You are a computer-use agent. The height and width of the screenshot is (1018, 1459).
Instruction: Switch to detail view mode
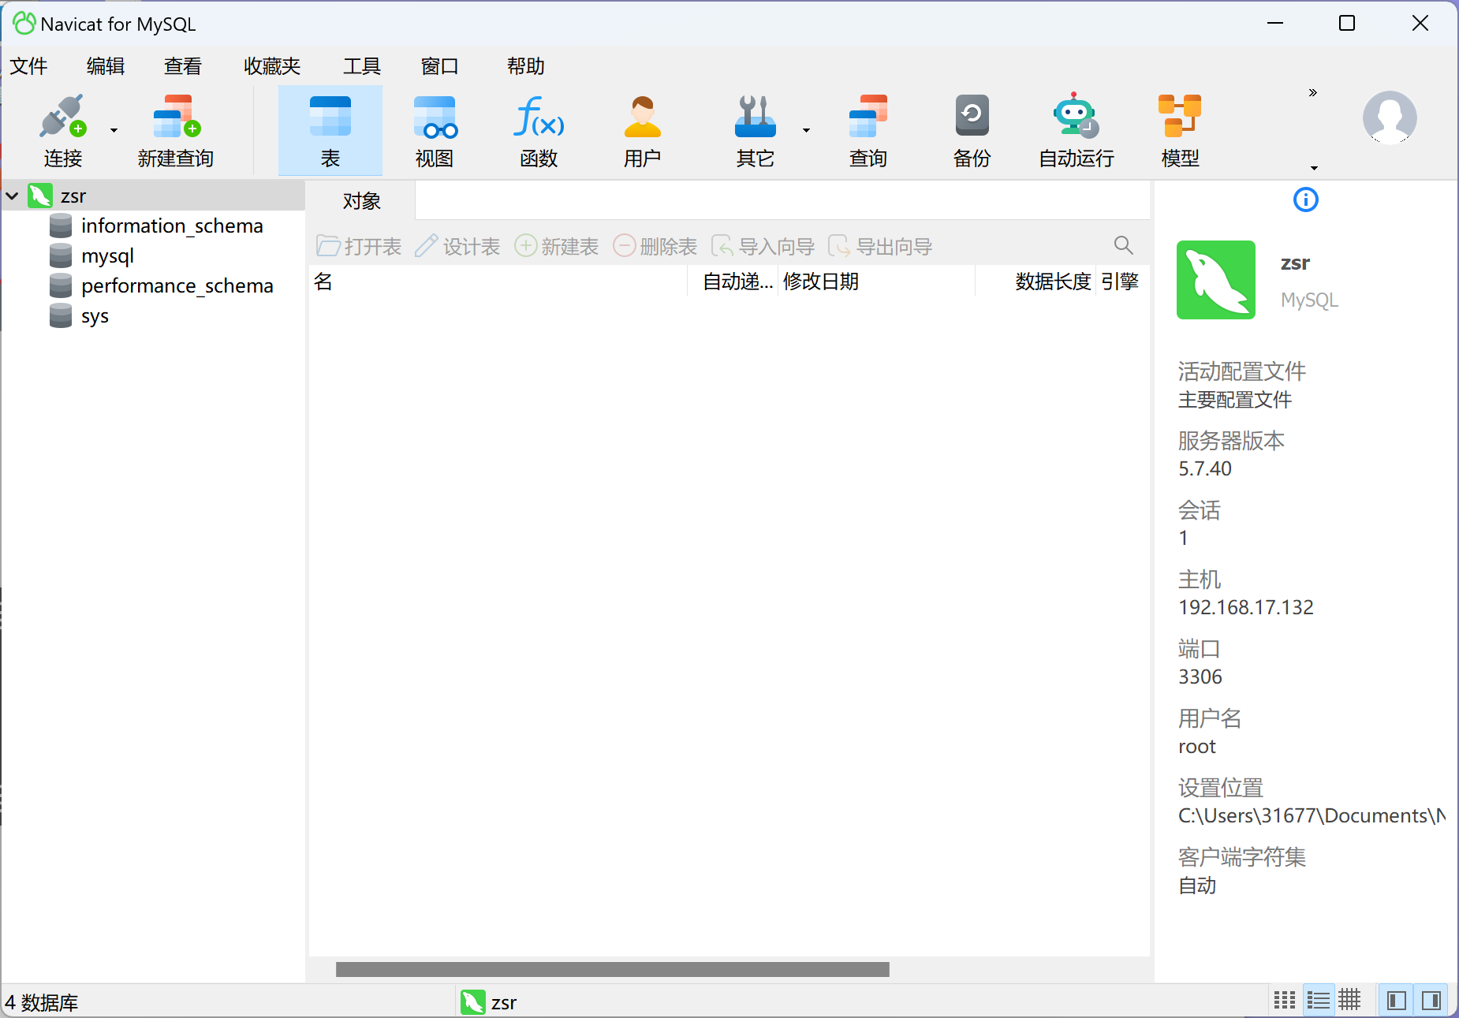1349,1000
